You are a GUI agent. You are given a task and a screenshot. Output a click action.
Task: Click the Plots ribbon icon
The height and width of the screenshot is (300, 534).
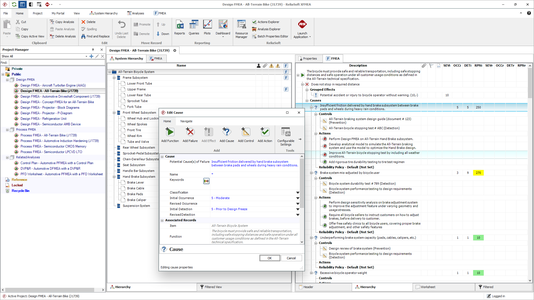[x=207, y=25]
